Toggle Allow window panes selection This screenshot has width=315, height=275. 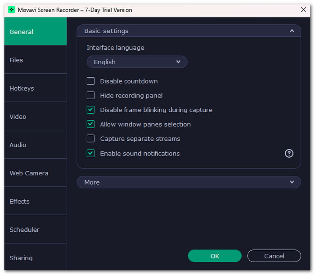(90, 124)
